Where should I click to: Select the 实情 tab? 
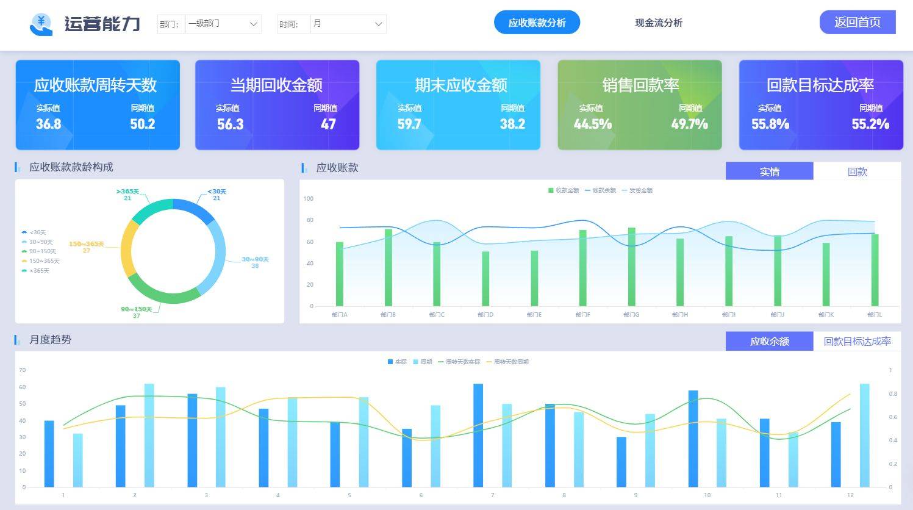click(x=769, y=171)
